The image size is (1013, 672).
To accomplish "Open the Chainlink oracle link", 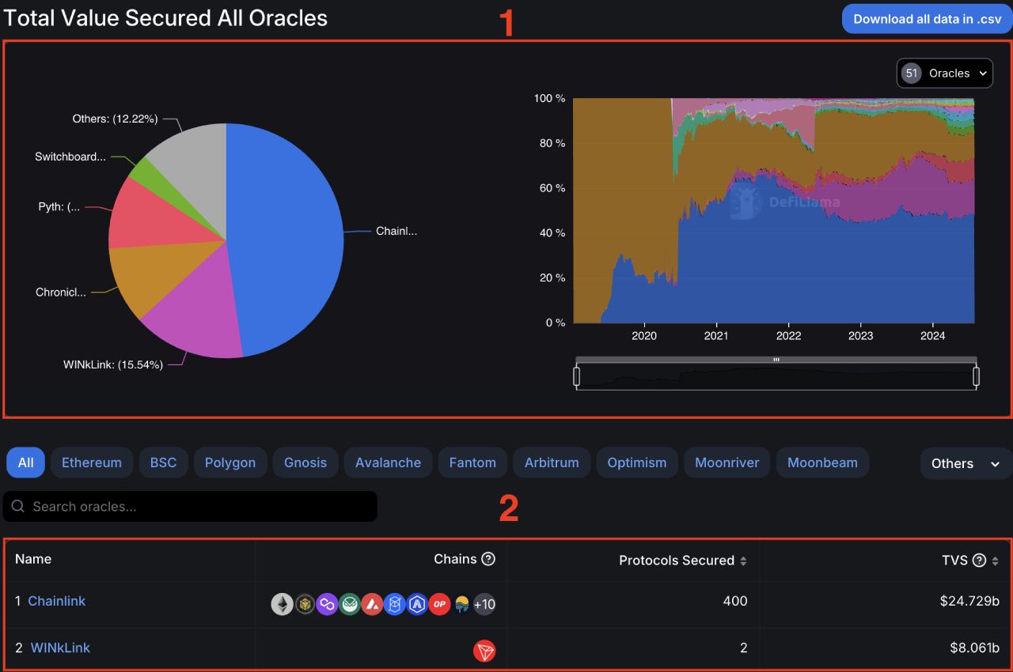I will point(56,601).
